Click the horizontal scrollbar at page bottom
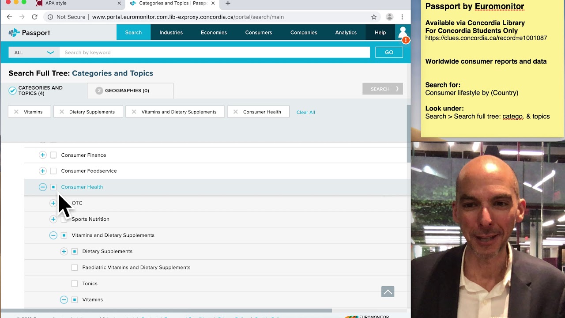This screenshot has height=318, width=565. [x=166, y=310]
